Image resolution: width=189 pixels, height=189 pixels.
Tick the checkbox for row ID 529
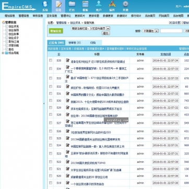click(x=51, y=108)
